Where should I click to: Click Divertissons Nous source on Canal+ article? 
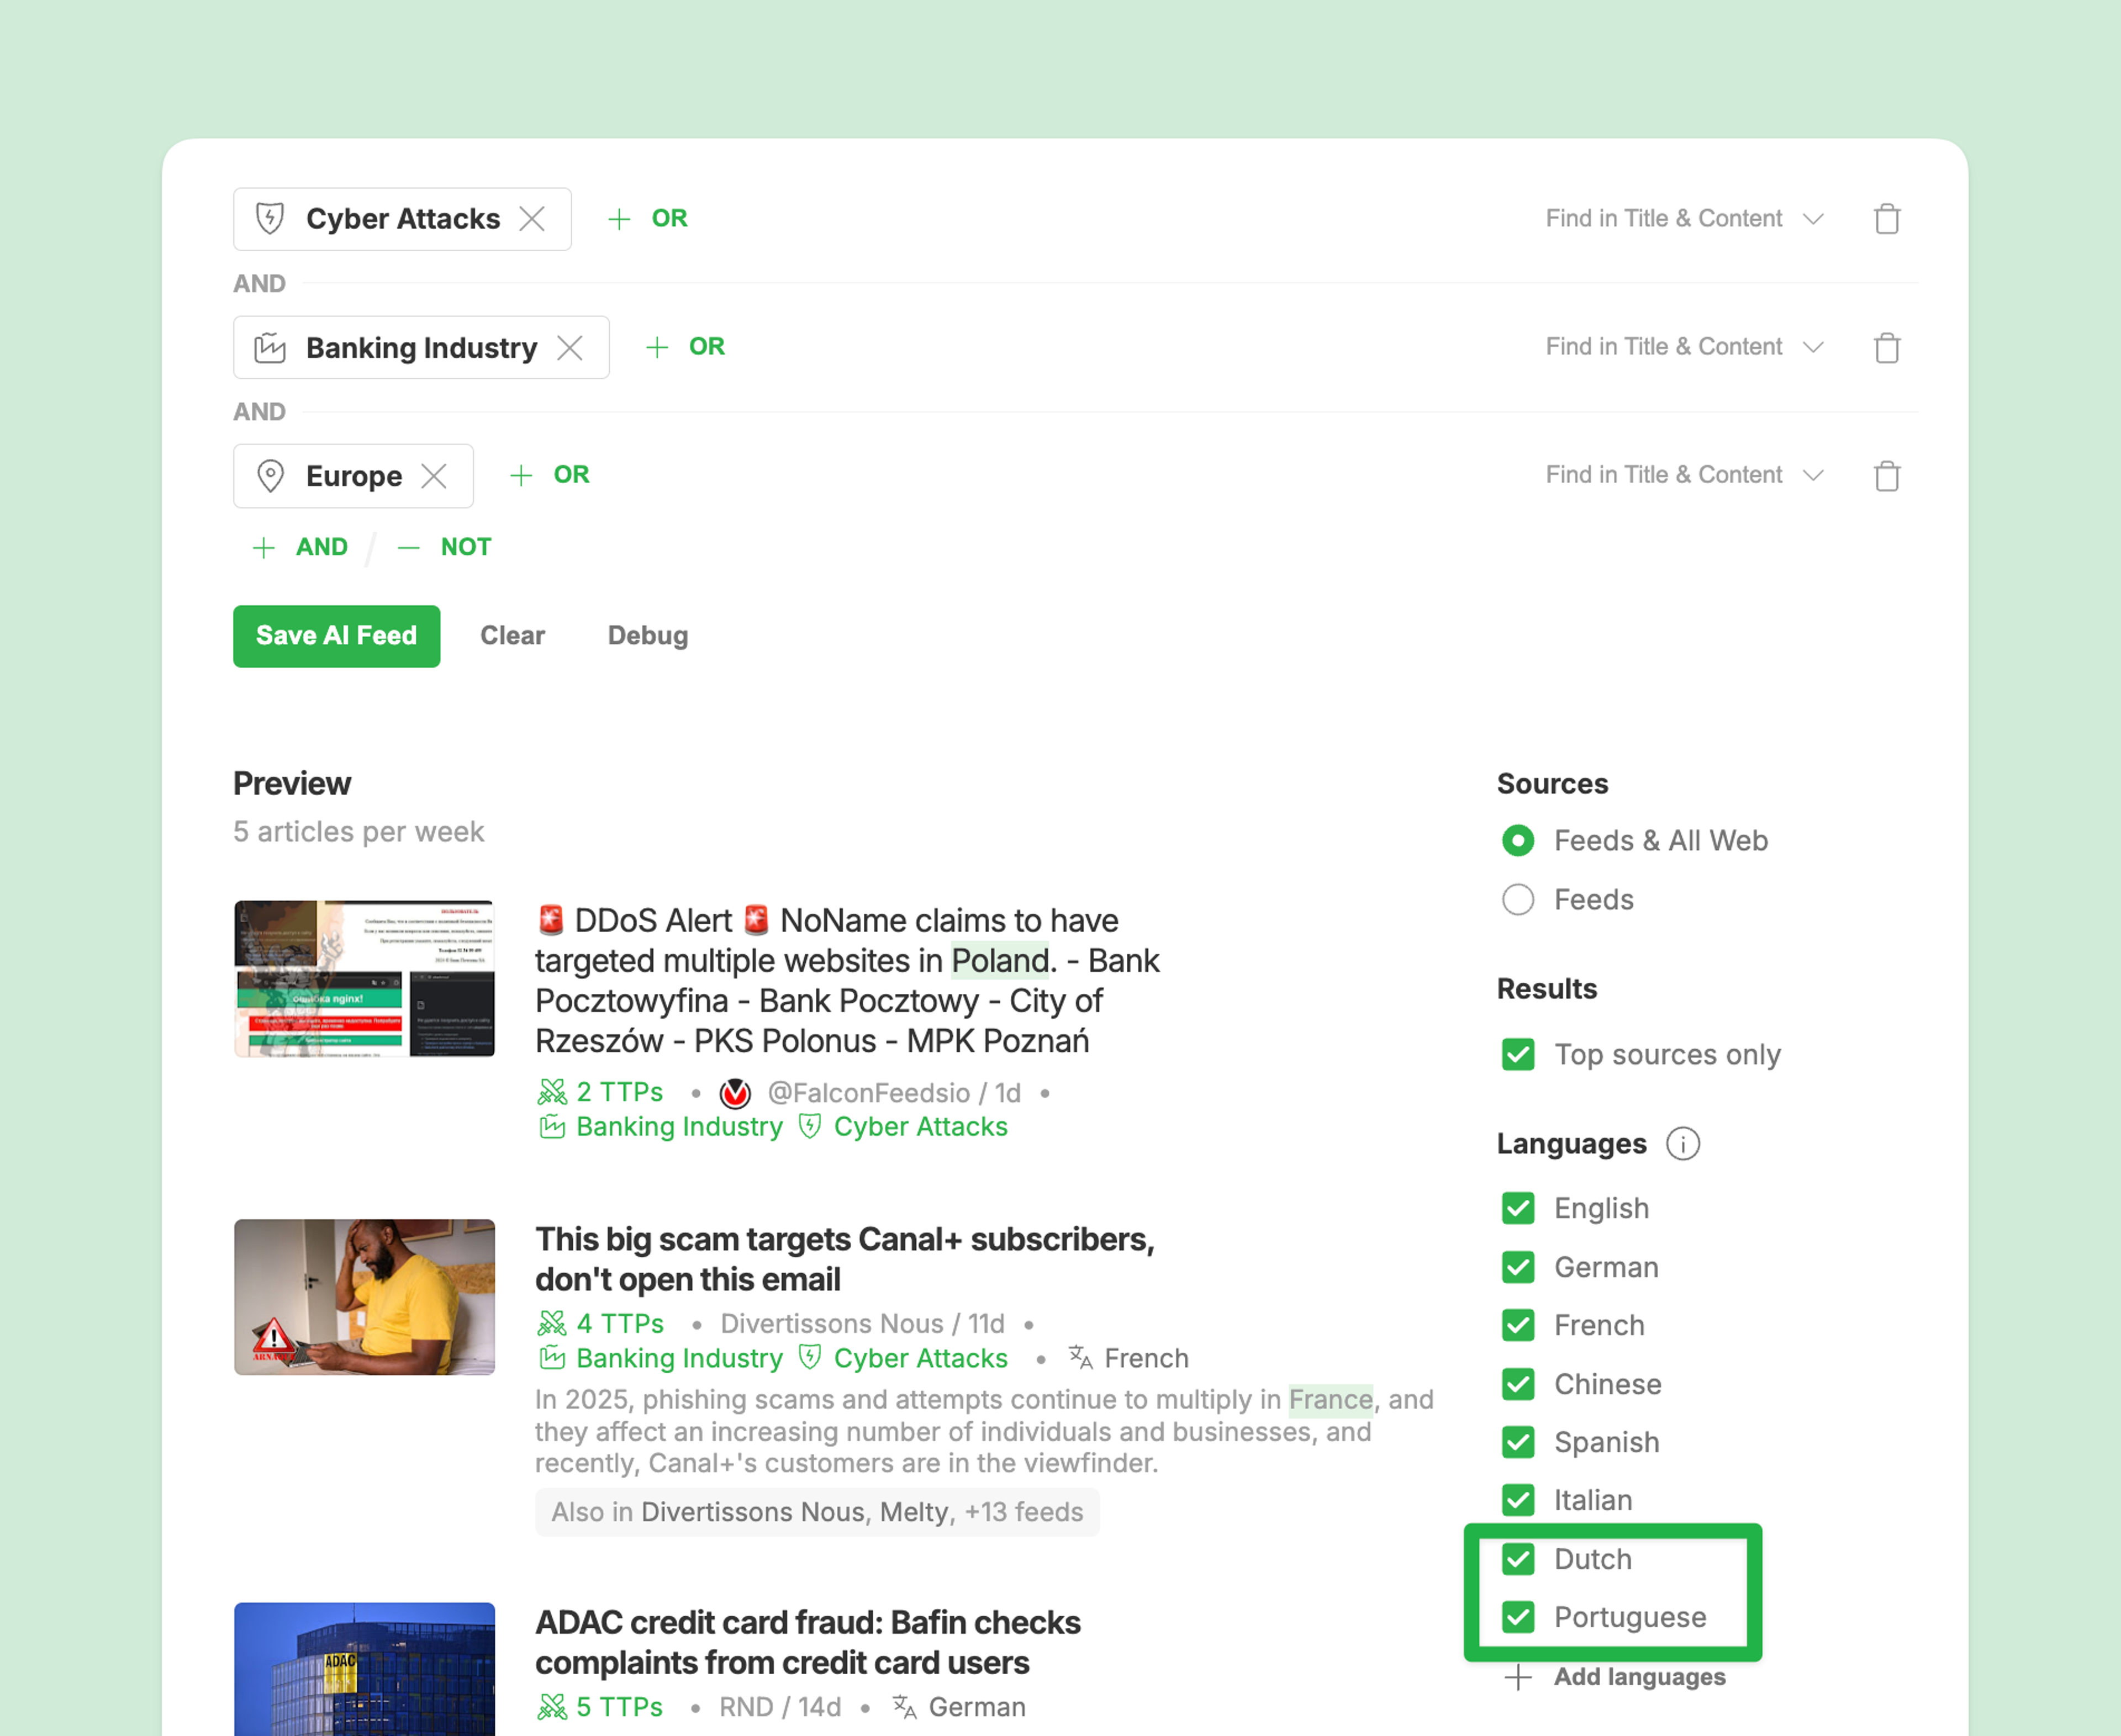click(x=831, y=1324)
